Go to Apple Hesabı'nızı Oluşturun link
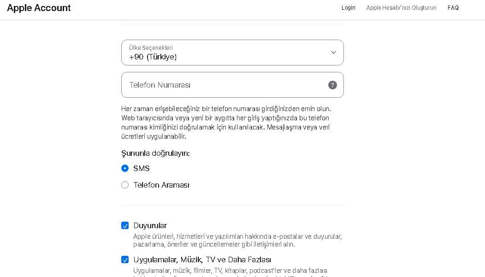 [401, 8]
